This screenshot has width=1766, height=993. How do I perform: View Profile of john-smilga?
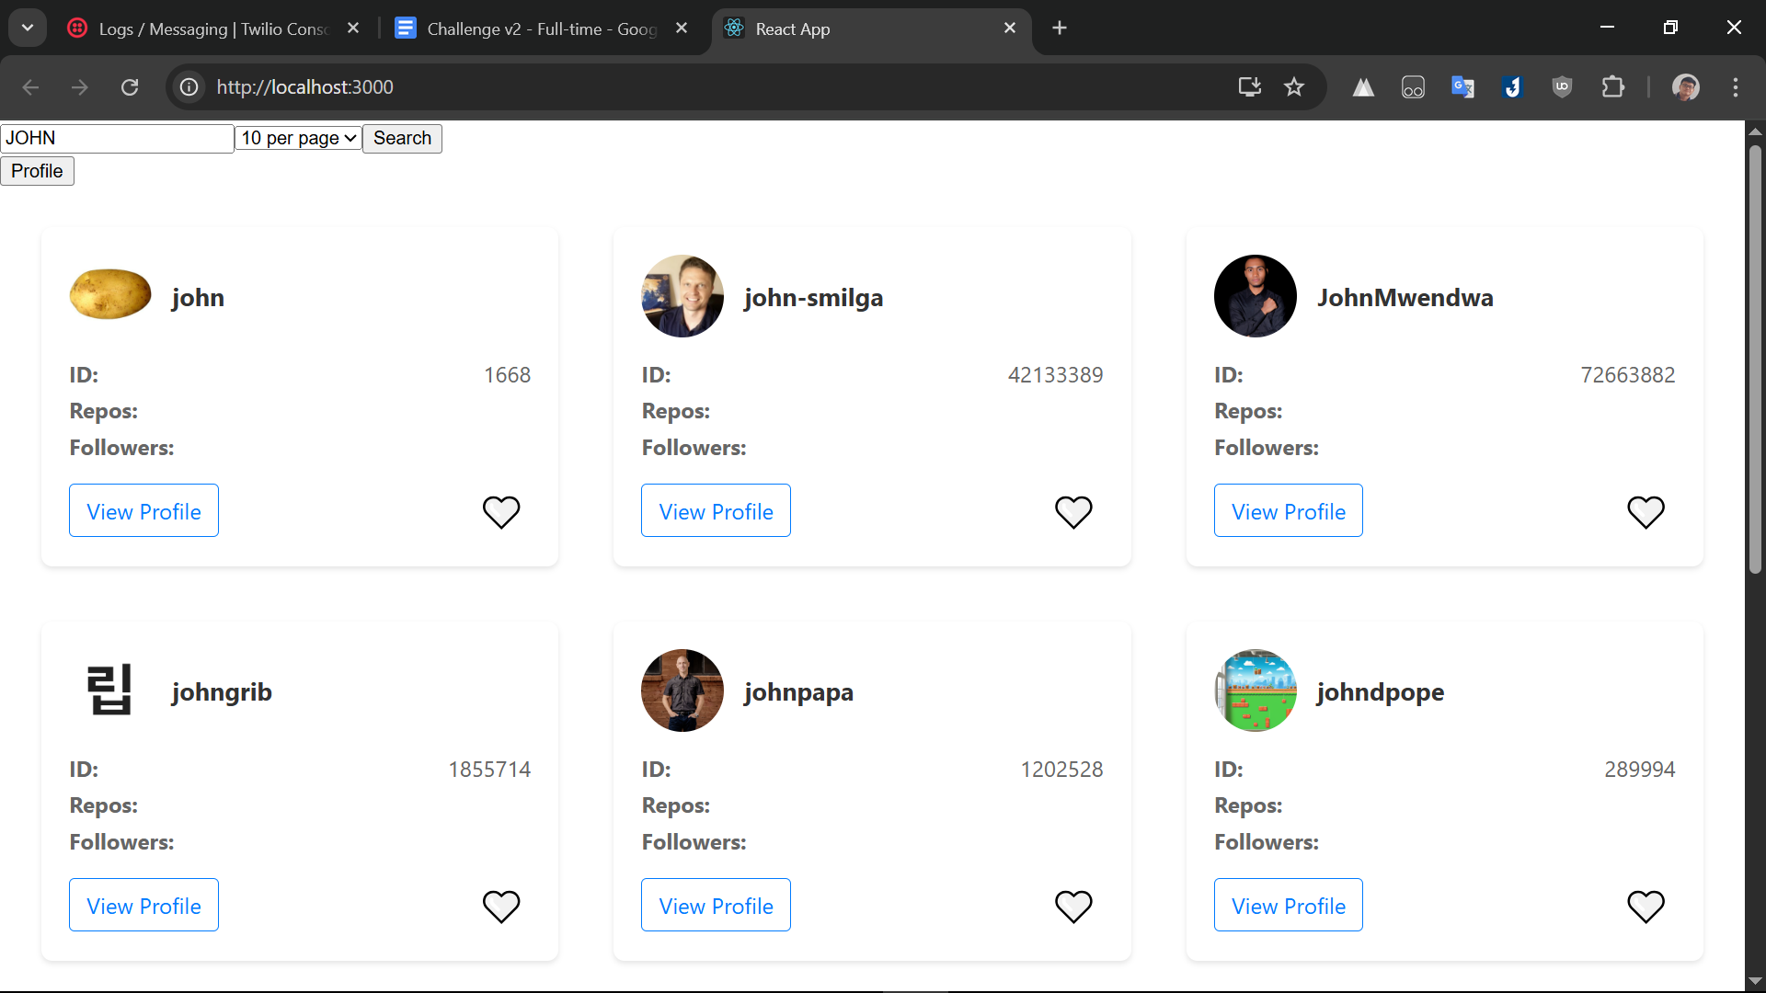point(716,510)
